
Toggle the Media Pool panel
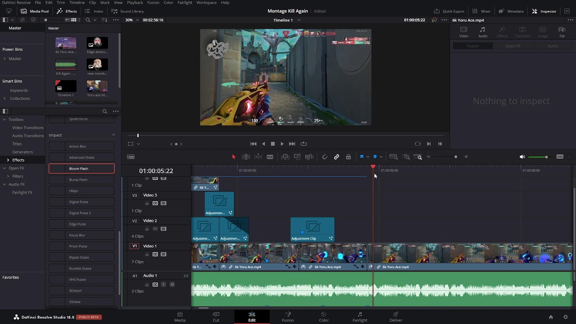pos(35,11)
